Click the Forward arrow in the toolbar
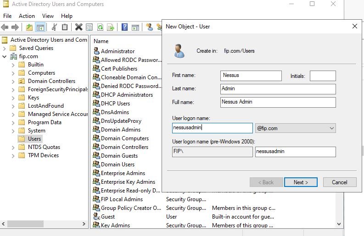Screen dimensions: 364x236 point(15,27)
